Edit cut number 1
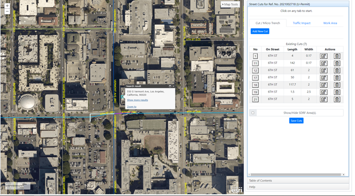Viewport: 355px width, 196px height. coord(323,56)
